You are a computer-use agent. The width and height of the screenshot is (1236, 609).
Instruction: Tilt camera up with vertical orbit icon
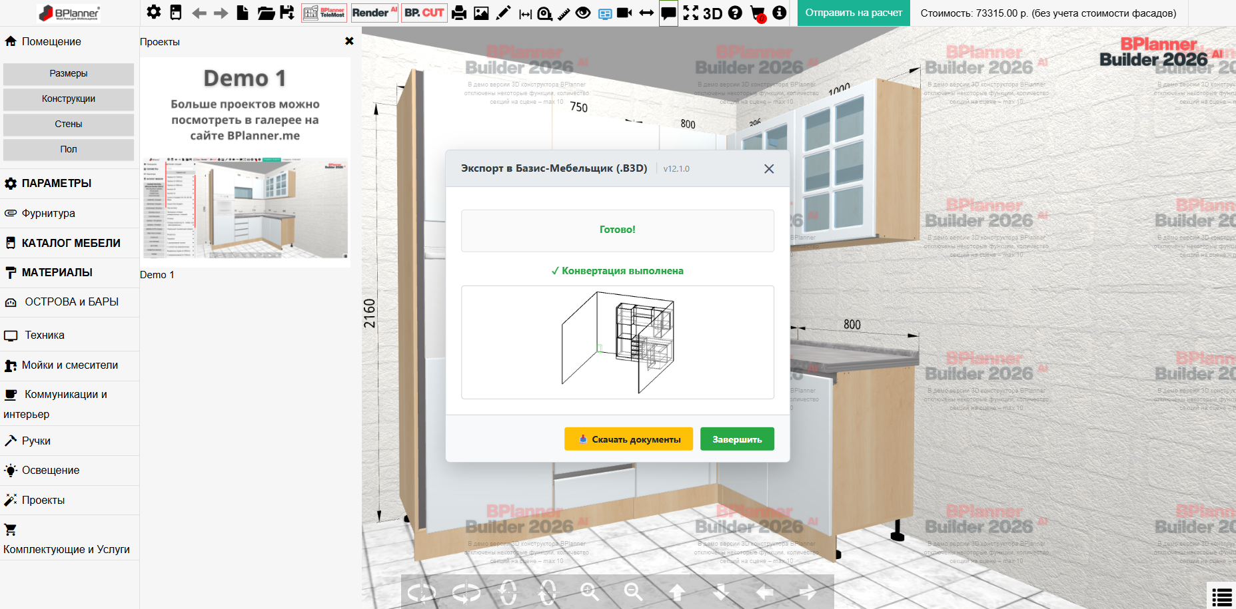(548, 592)
